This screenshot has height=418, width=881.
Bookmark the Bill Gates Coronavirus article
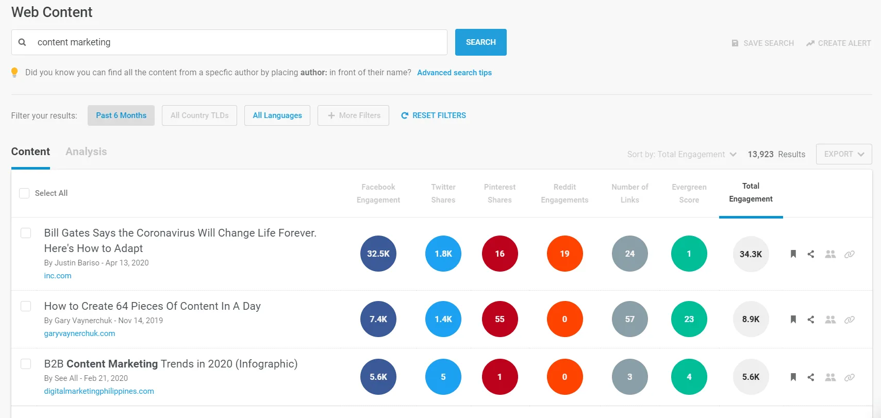pyautogui.click(x=793, y=254)
